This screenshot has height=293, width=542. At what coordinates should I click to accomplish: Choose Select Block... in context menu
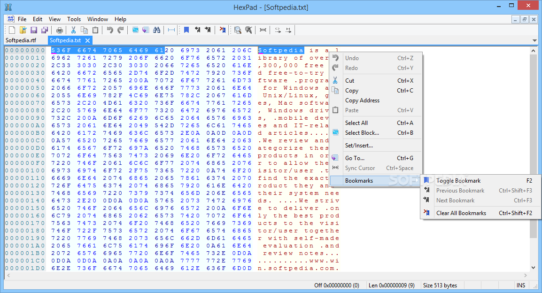coord(376,133)
